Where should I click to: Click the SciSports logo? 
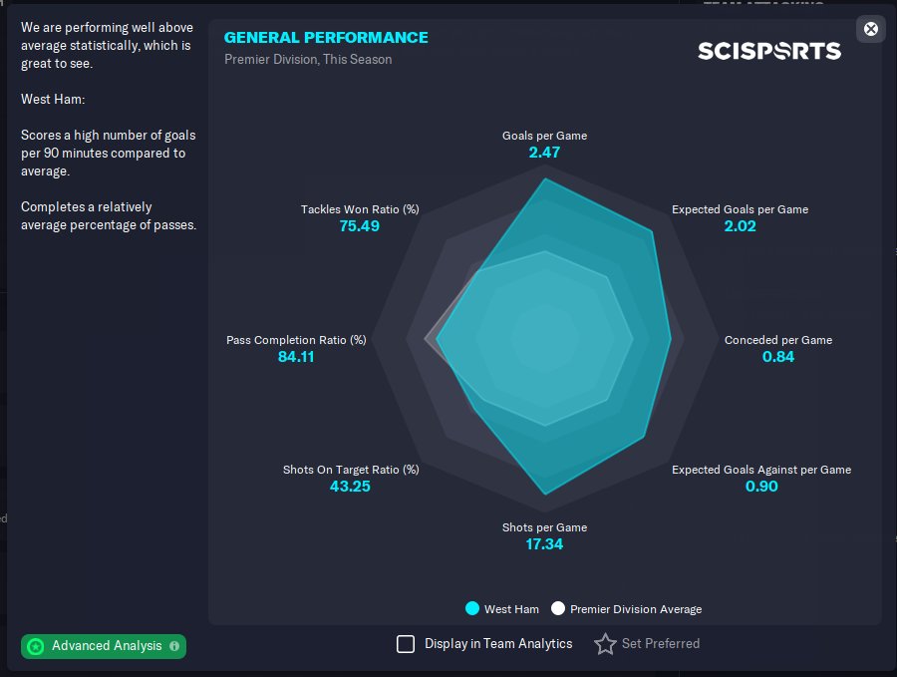click(768, 50)
